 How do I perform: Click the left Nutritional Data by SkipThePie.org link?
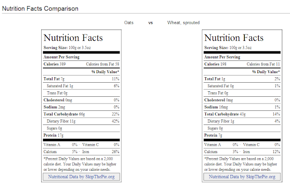tap(81, 177)
